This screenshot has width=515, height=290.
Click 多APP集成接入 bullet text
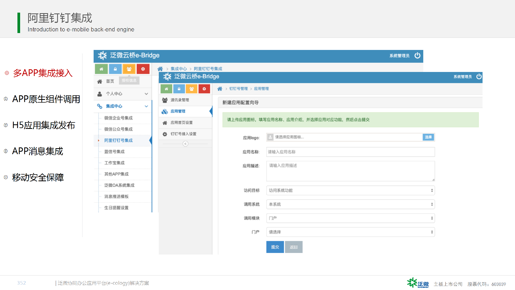pos(43,73)
